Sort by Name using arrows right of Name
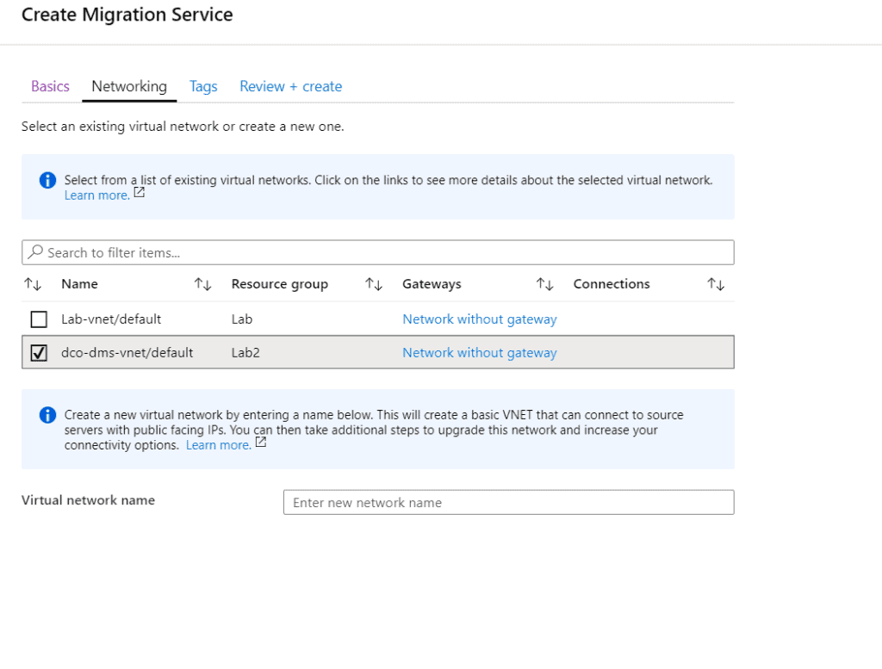Viewport: 882px width, 669px height. (x=203, y=284)
